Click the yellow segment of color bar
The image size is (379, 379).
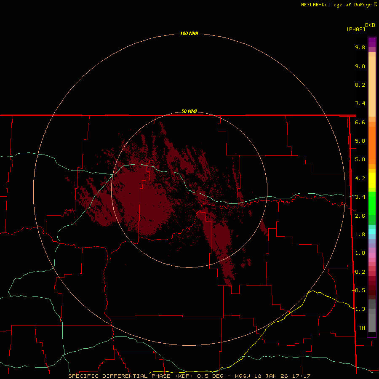click(372, 180)
